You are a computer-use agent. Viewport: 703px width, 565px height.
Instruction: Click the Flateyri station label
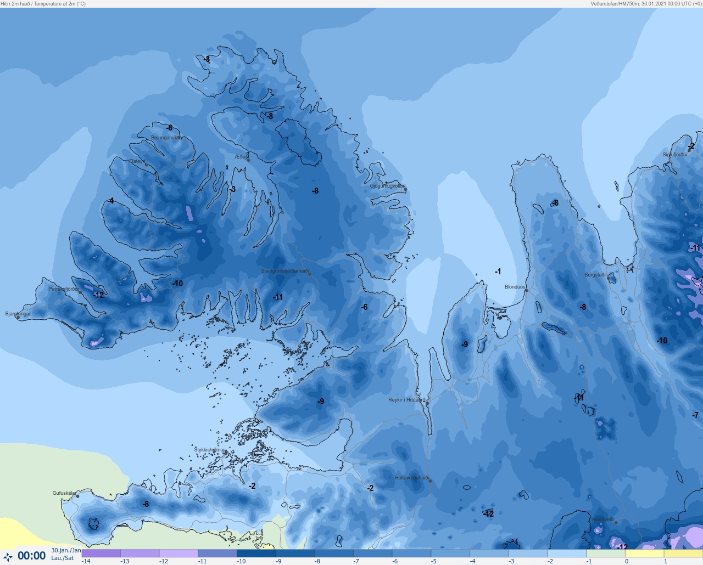click(x=137, y=161)
